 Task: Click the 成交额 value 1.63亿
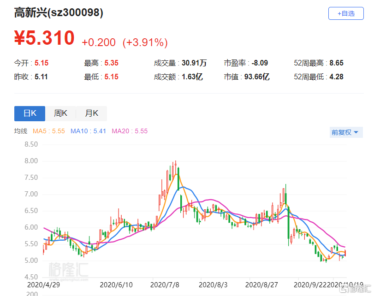[x=192, y=77]
